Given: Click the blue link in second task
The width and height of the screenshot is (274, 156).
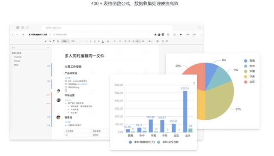Looking at the screenshot, I should [x=83, y=84].
